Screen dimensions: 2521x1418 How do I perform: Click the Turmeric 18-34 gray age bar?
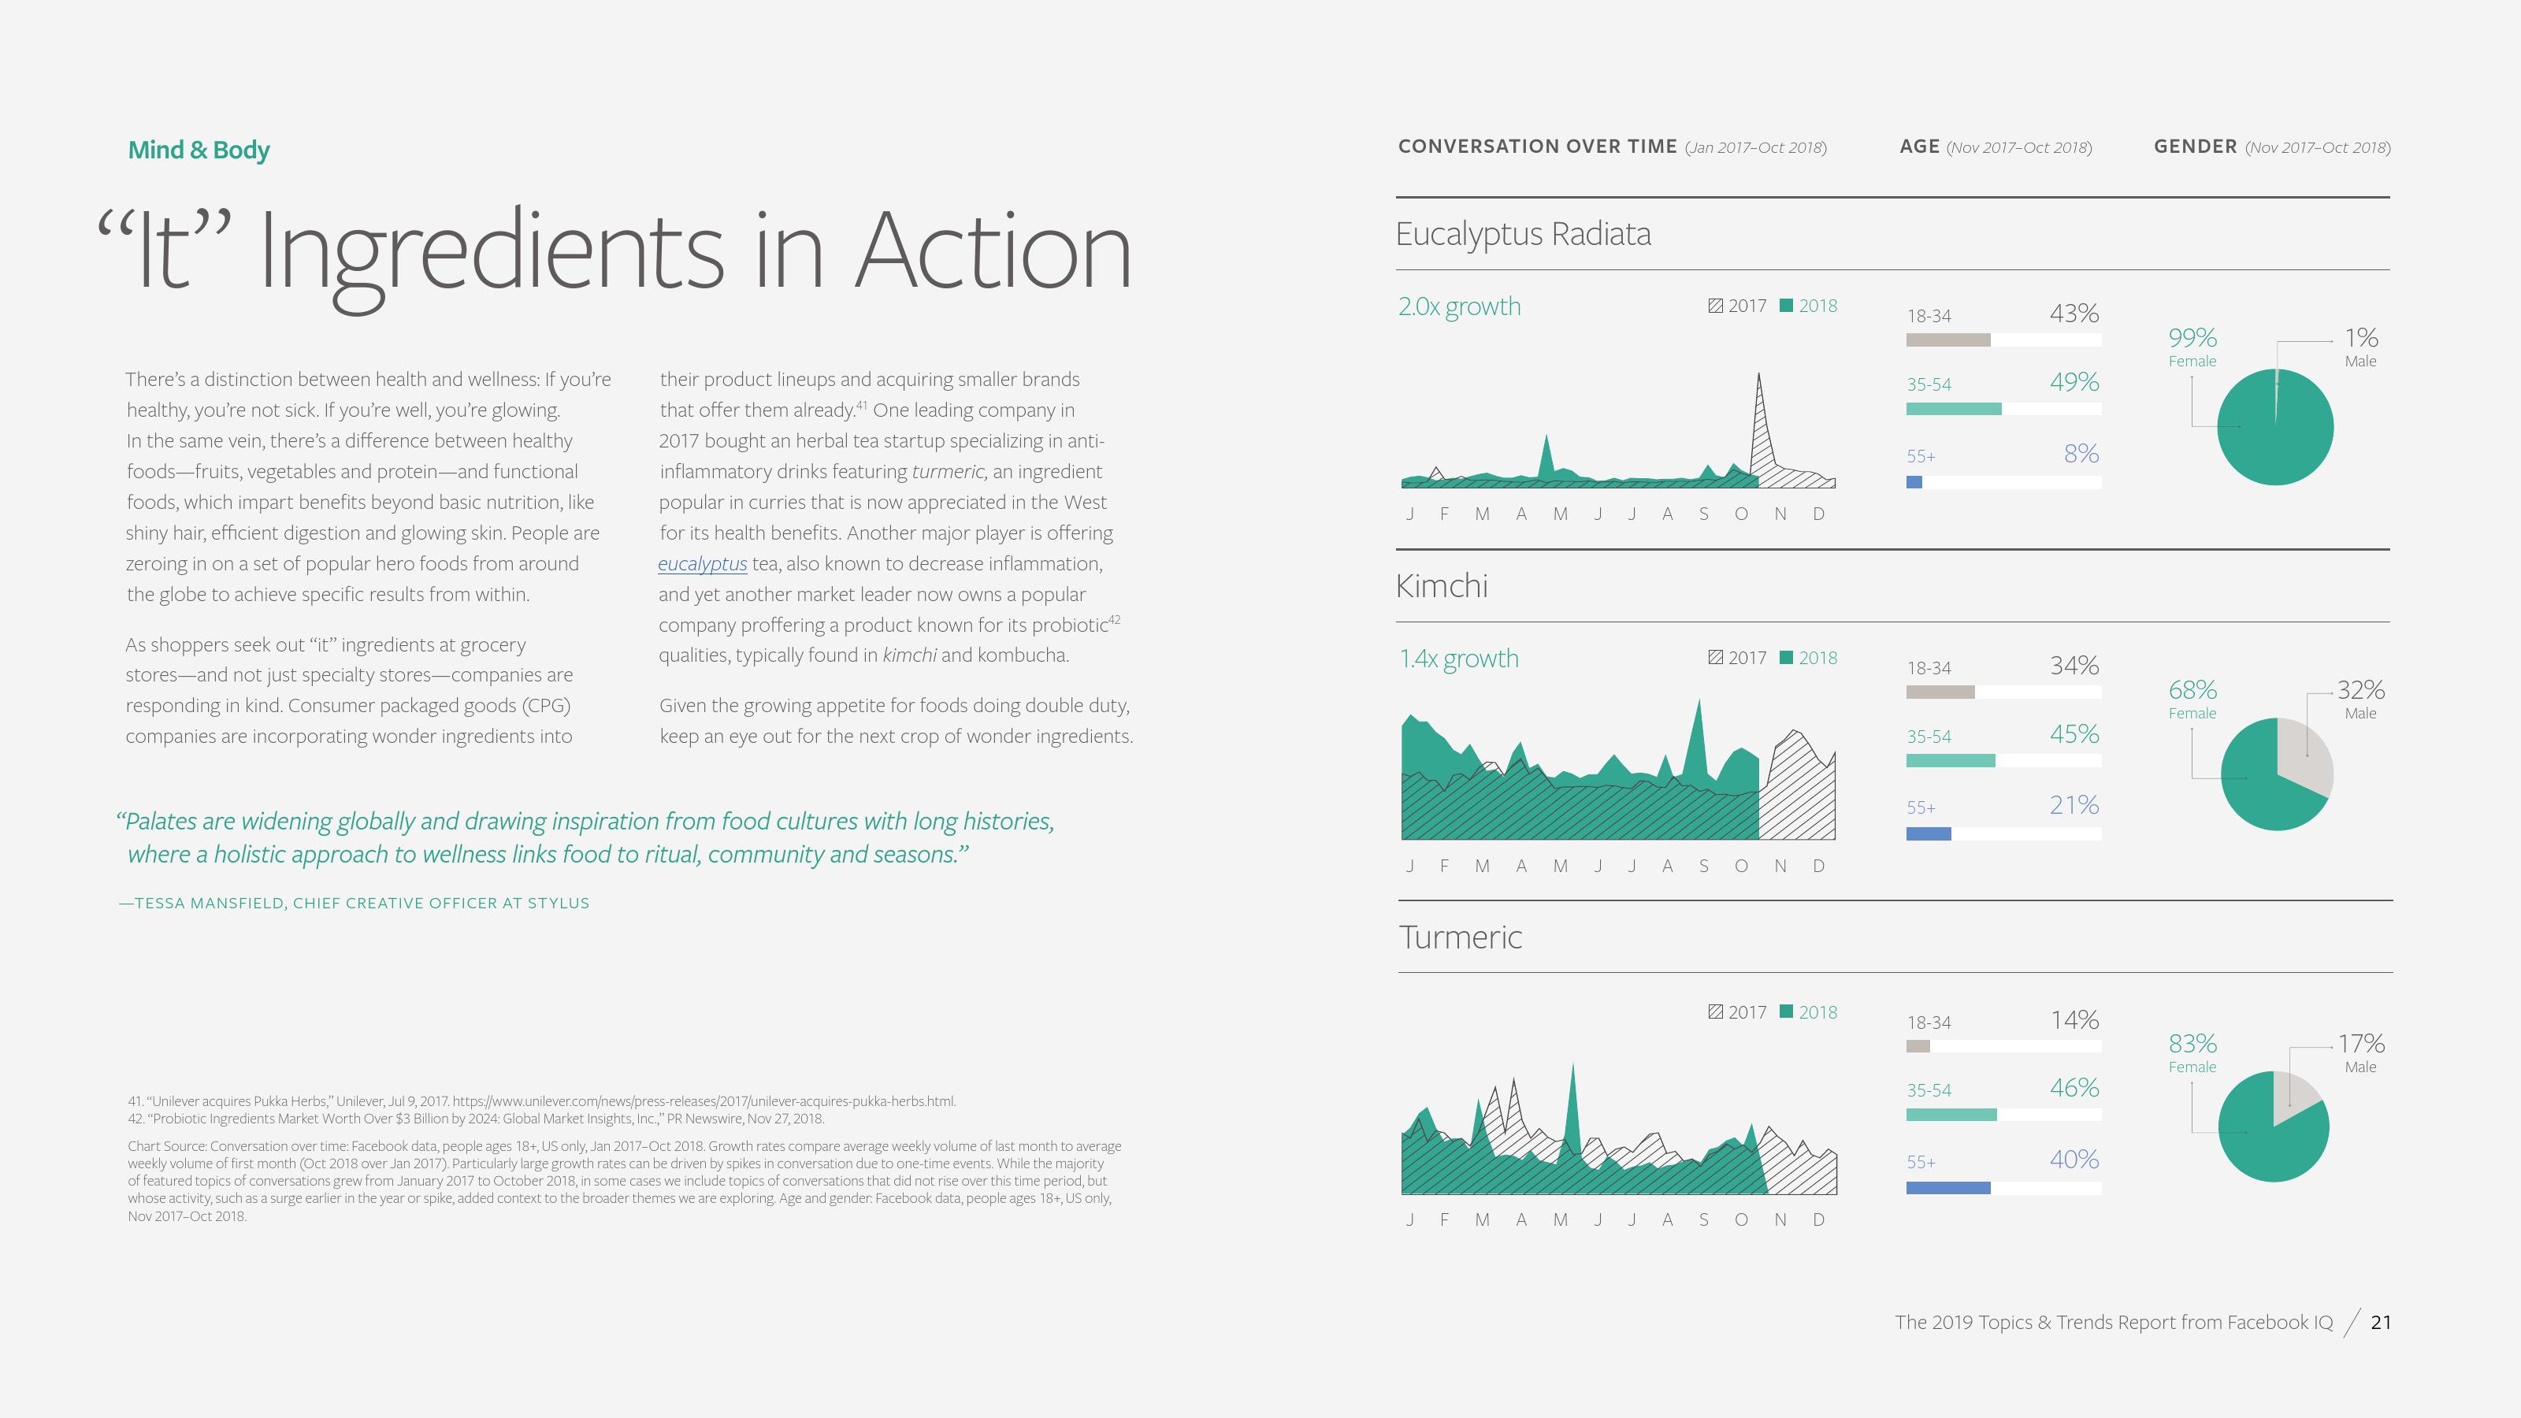[1918, 1046]
